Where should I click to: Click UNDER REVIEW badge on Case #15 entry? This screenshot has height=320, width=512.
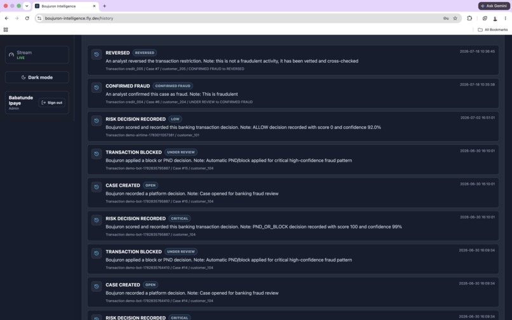[181, 152]
